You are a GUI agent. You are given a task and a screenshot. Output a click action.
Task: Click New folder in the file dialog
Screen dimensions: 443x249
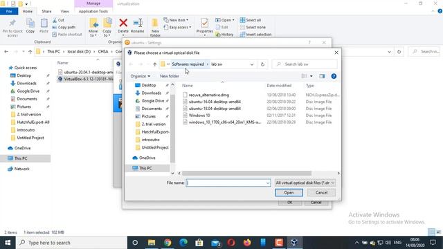tap(169, 76)
